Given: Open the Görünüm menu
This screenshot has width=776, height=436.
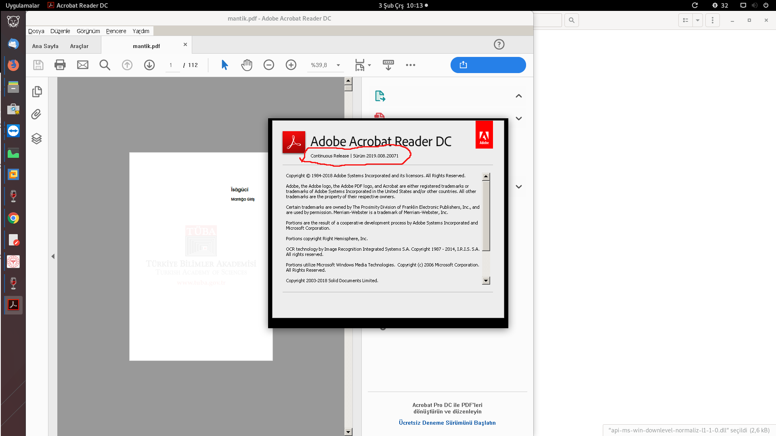Looking at the screenshot, I should coord(88,31).
